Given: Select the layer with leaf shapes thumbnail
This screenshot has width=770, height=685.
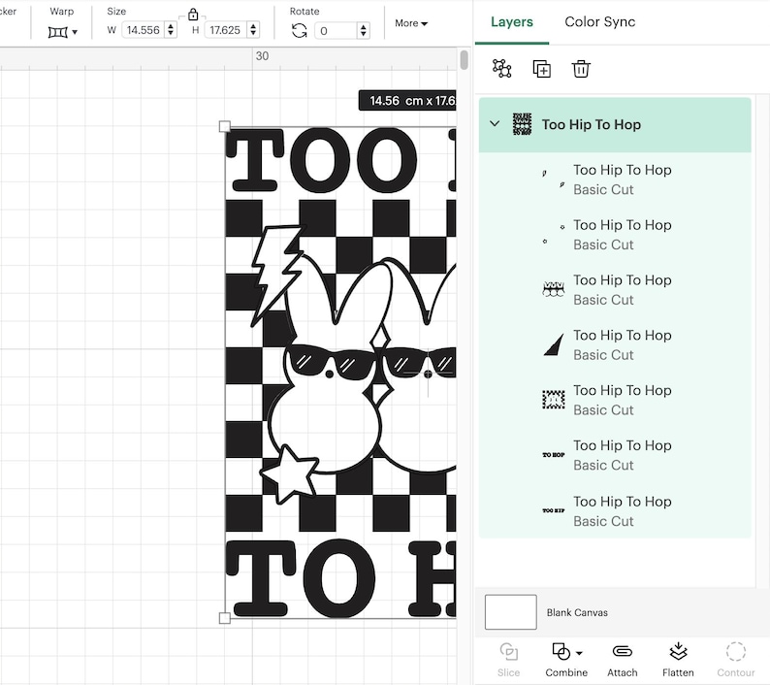Looking at the screenshot, I should (615, 179).
